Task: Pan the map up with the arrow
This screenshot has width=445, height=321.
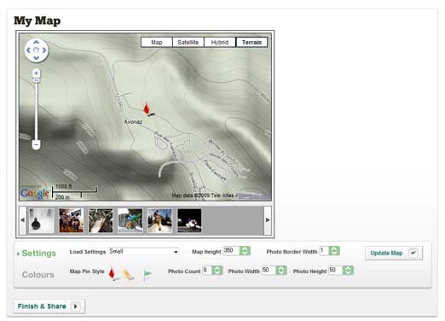Action: (x=36, y=43)
